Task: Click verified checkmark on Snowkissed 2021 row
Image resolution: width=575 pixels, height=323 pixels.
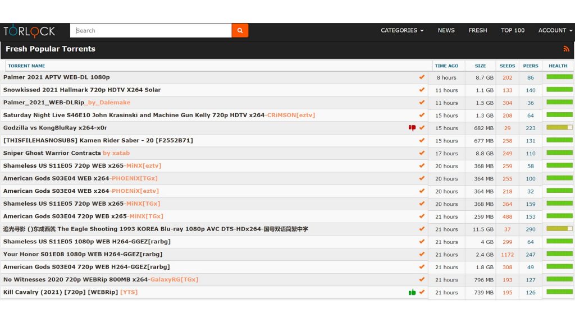Action: pyautogui.click(x=422, y=90)
